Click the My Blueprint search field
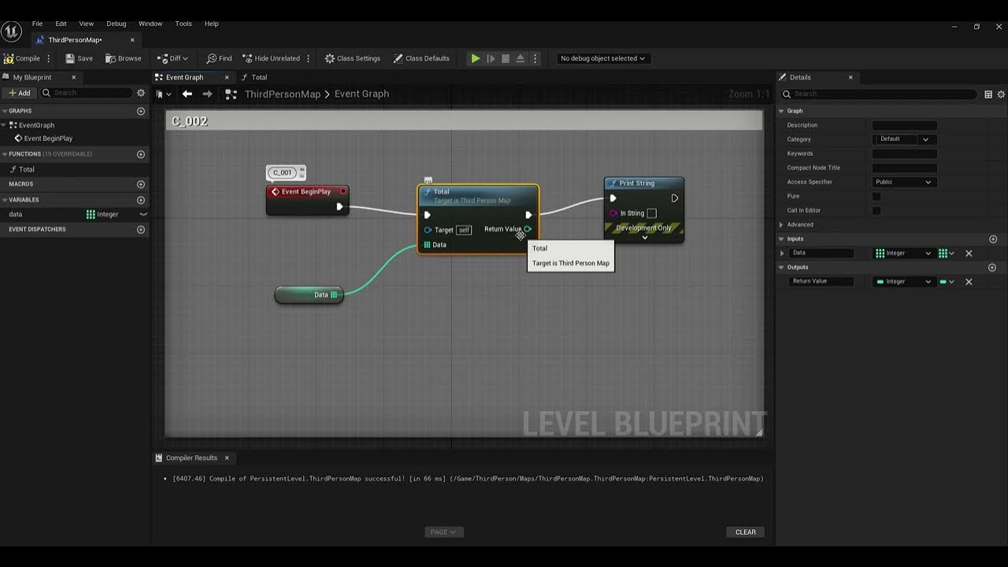 point(87,93)
